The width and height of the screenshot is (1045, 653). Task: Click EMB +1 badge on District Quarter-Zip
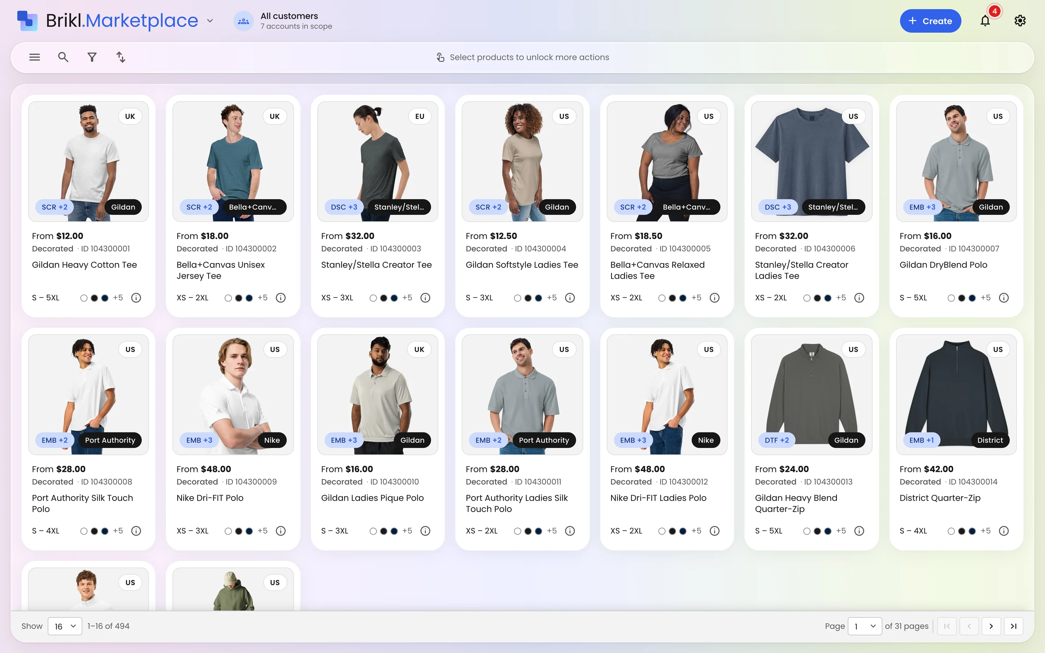(x=922, y=440)
